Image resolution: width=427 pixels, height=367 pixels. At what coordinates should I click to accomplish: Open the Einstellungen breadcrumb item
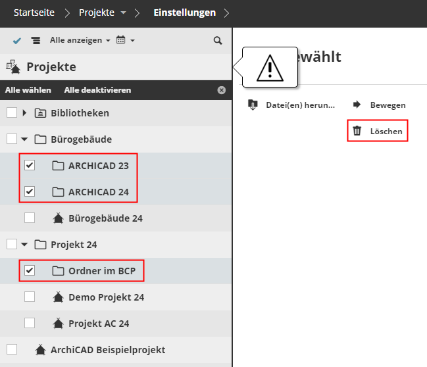click(184, 12)
